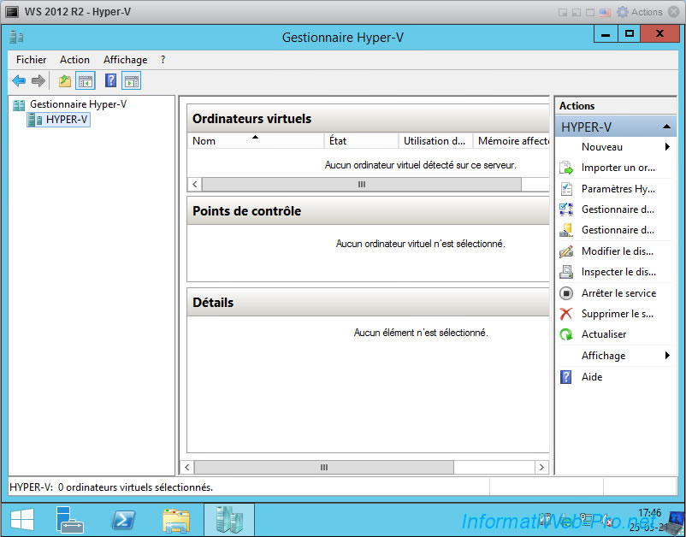Open the Windows Start button

pos(22,521)
